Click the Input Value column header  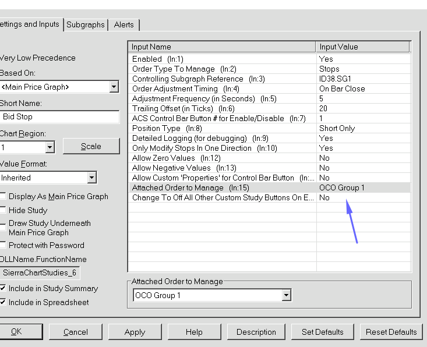click(x=363, y=47)
